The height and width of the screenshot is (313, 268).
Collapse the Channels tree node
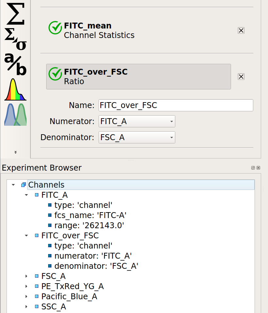[x=13, y=185]
